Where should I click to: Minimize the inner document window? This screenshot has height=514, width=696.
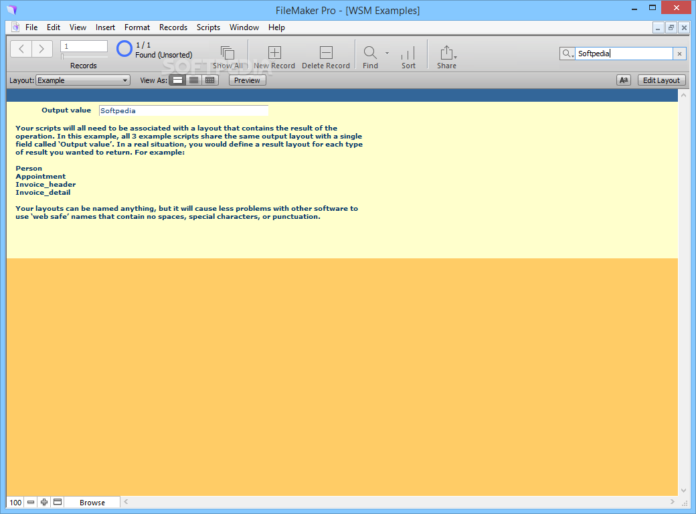point(658,27)
